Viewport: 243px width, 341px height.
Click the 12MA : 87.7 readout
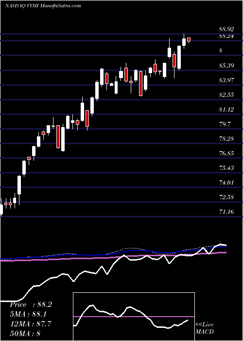tap(31, 324)
